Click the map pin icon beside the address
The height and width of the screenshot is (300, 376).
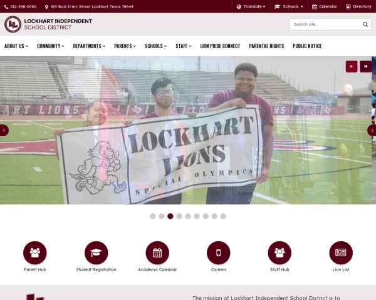coord(46,7)
